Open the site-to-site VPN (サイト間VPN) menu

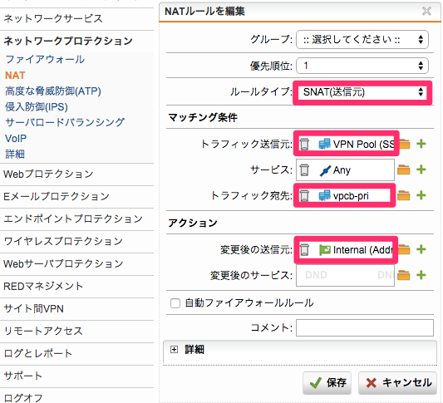coord(33,308)
